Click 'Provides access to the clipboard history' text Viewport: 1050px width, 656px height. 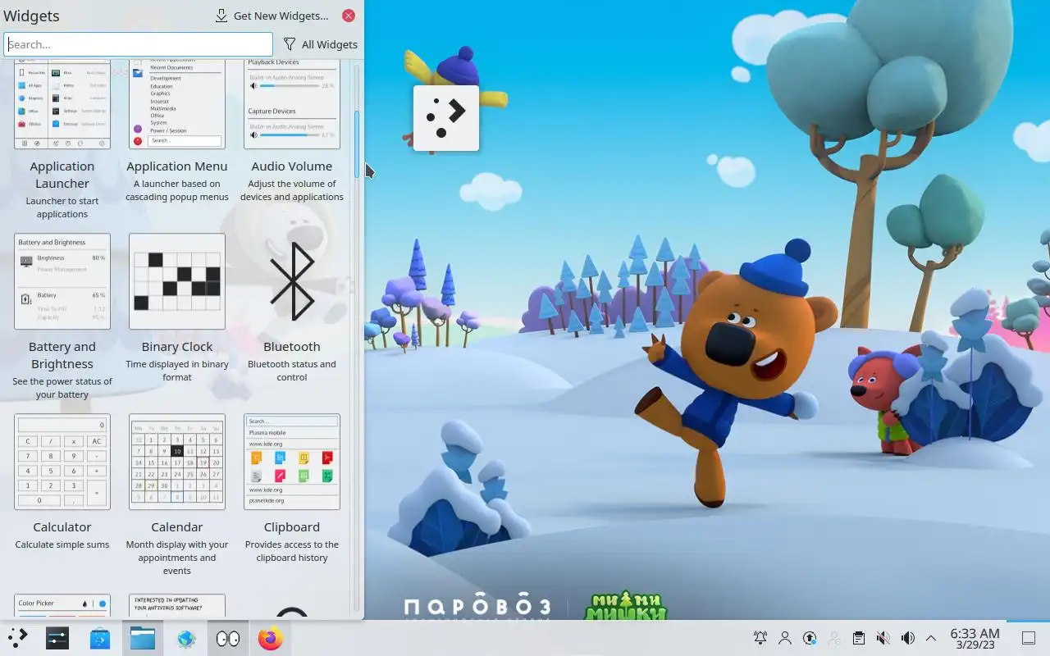[x=292, y=551]
